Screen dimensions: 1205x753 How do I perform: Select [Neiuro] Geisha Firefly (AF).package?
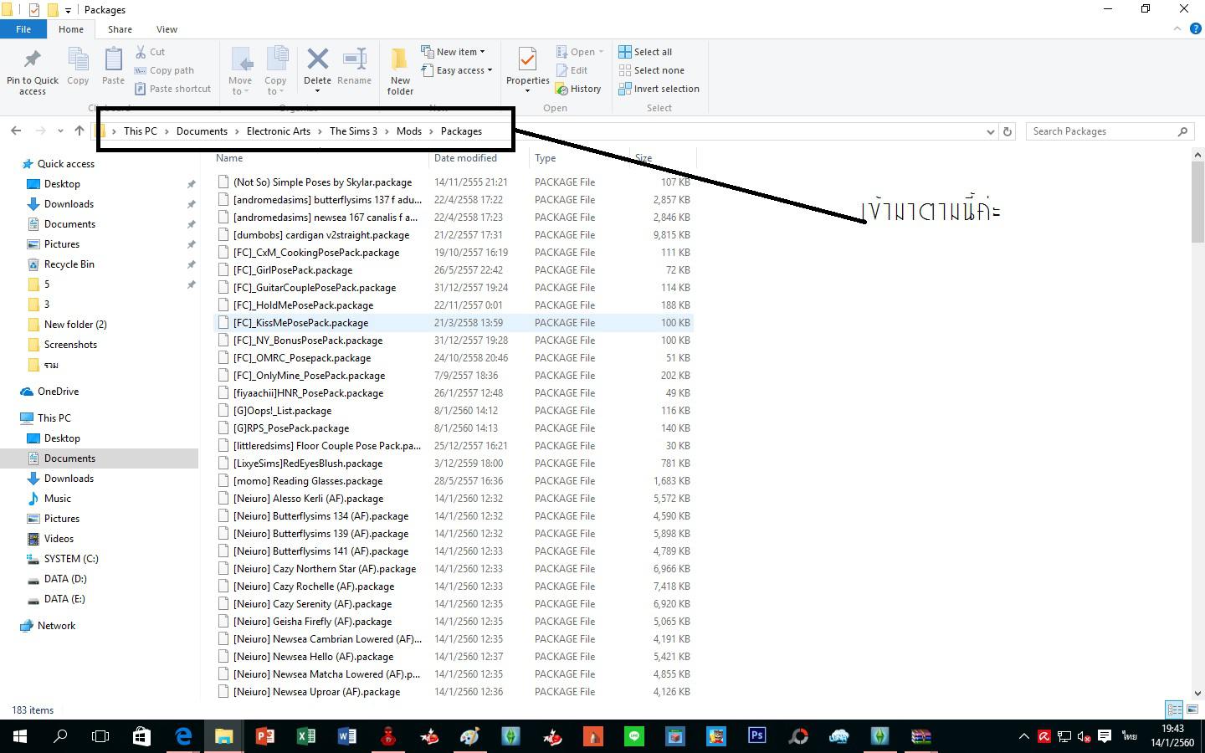click(312, 622)
